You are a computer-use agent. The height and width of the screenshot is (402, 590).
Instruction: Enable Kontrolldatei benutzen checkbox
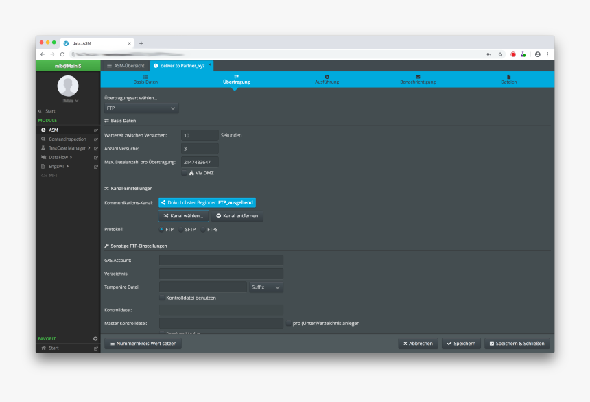[162, 298]
